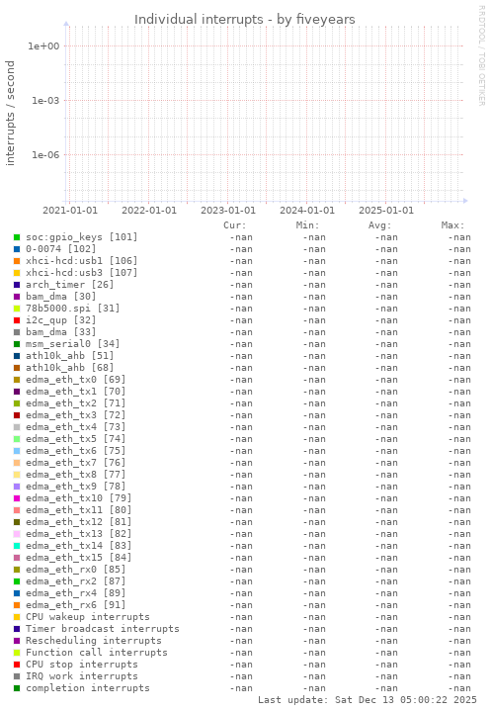Click the edma_eth_tx8 [77] label
This screenshot has width=491, height=712.
pyautogui.click(x=75, y=474)
